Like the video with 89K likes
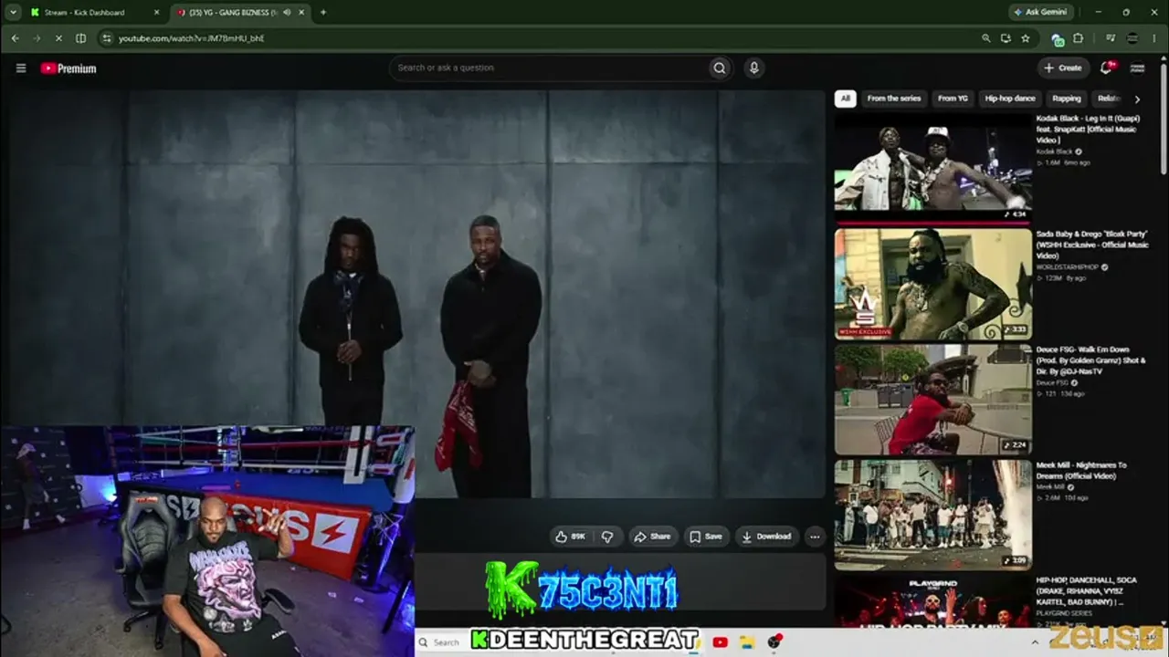Screen dimensions: 1169x657 click(571, 537)
